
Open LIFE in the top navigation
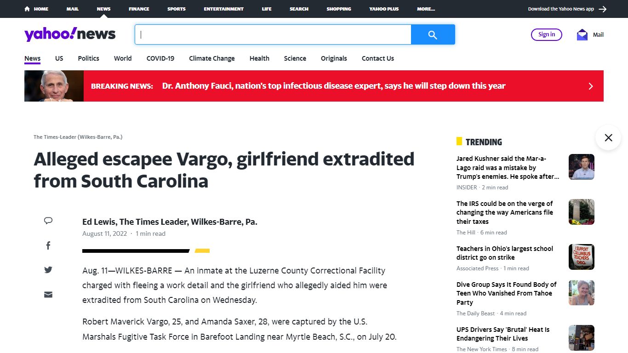pos(267,9)
